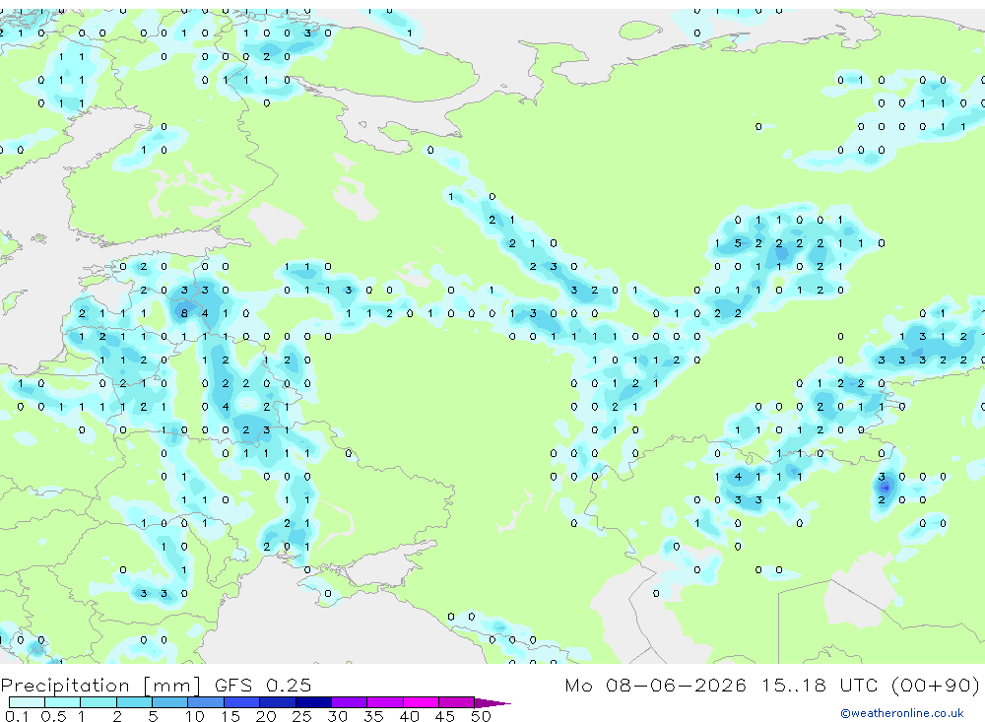Select the legend swatch between 45 and 50
The height and width of the screenshot is (722, 985).
tap(457, 702)
